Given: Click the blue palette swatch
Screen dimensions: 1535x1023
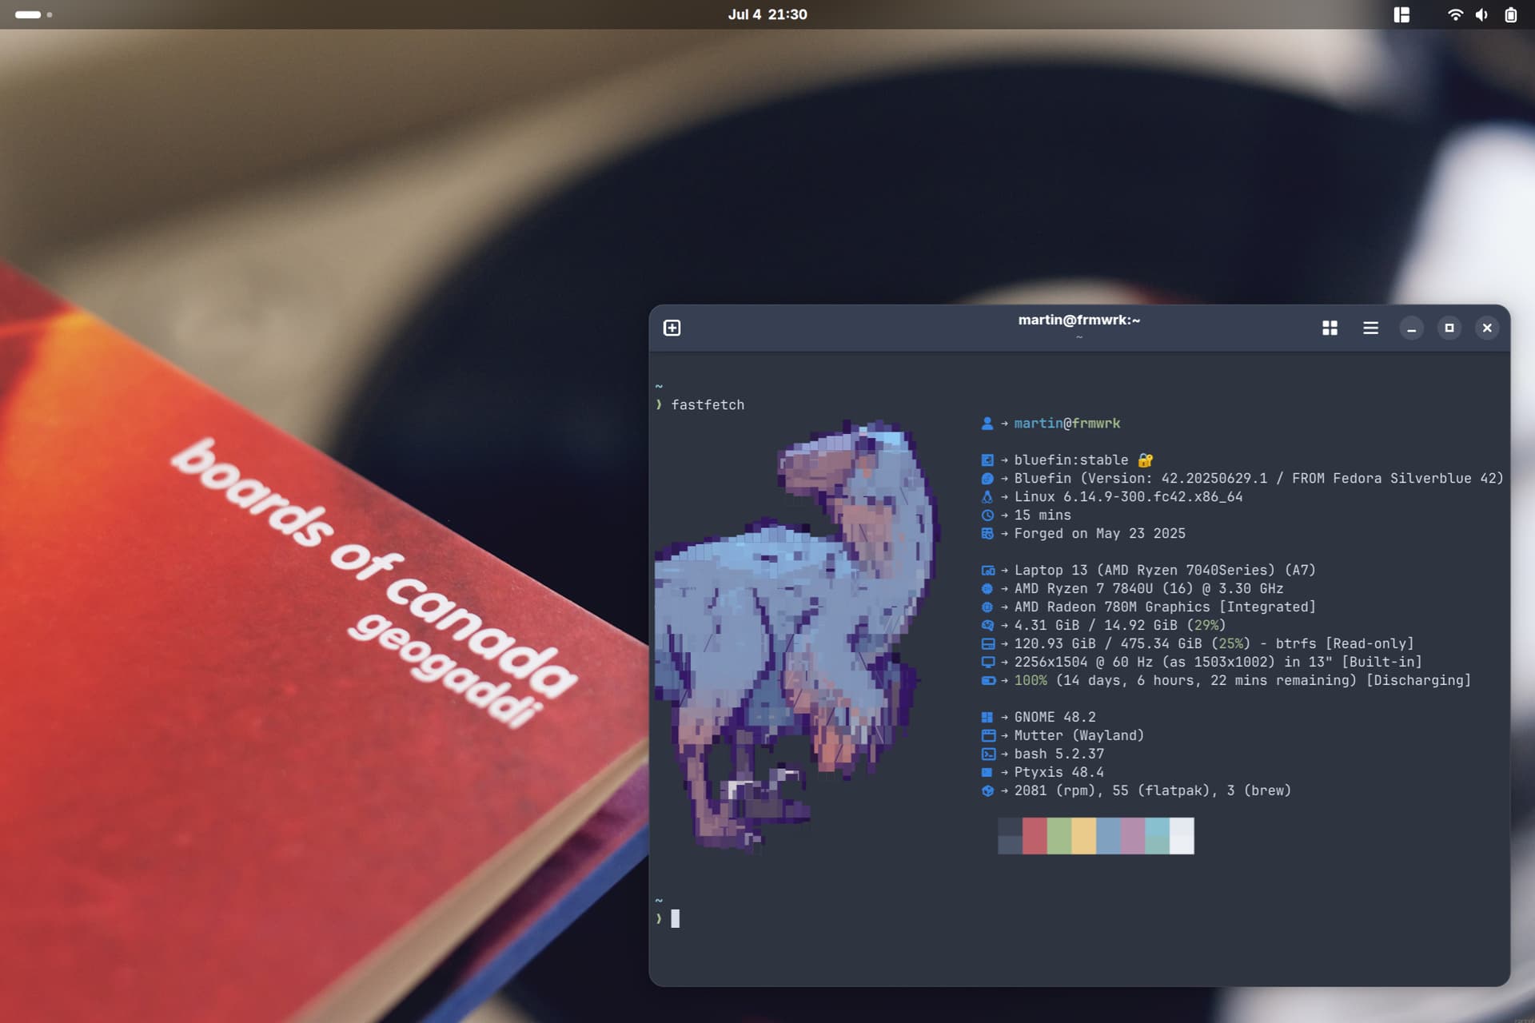Looking at the screenshot, I should tap(1108, 836).
